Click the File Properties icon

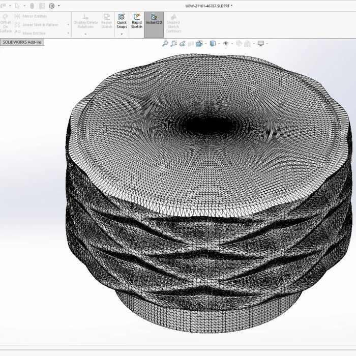point(42,6)
